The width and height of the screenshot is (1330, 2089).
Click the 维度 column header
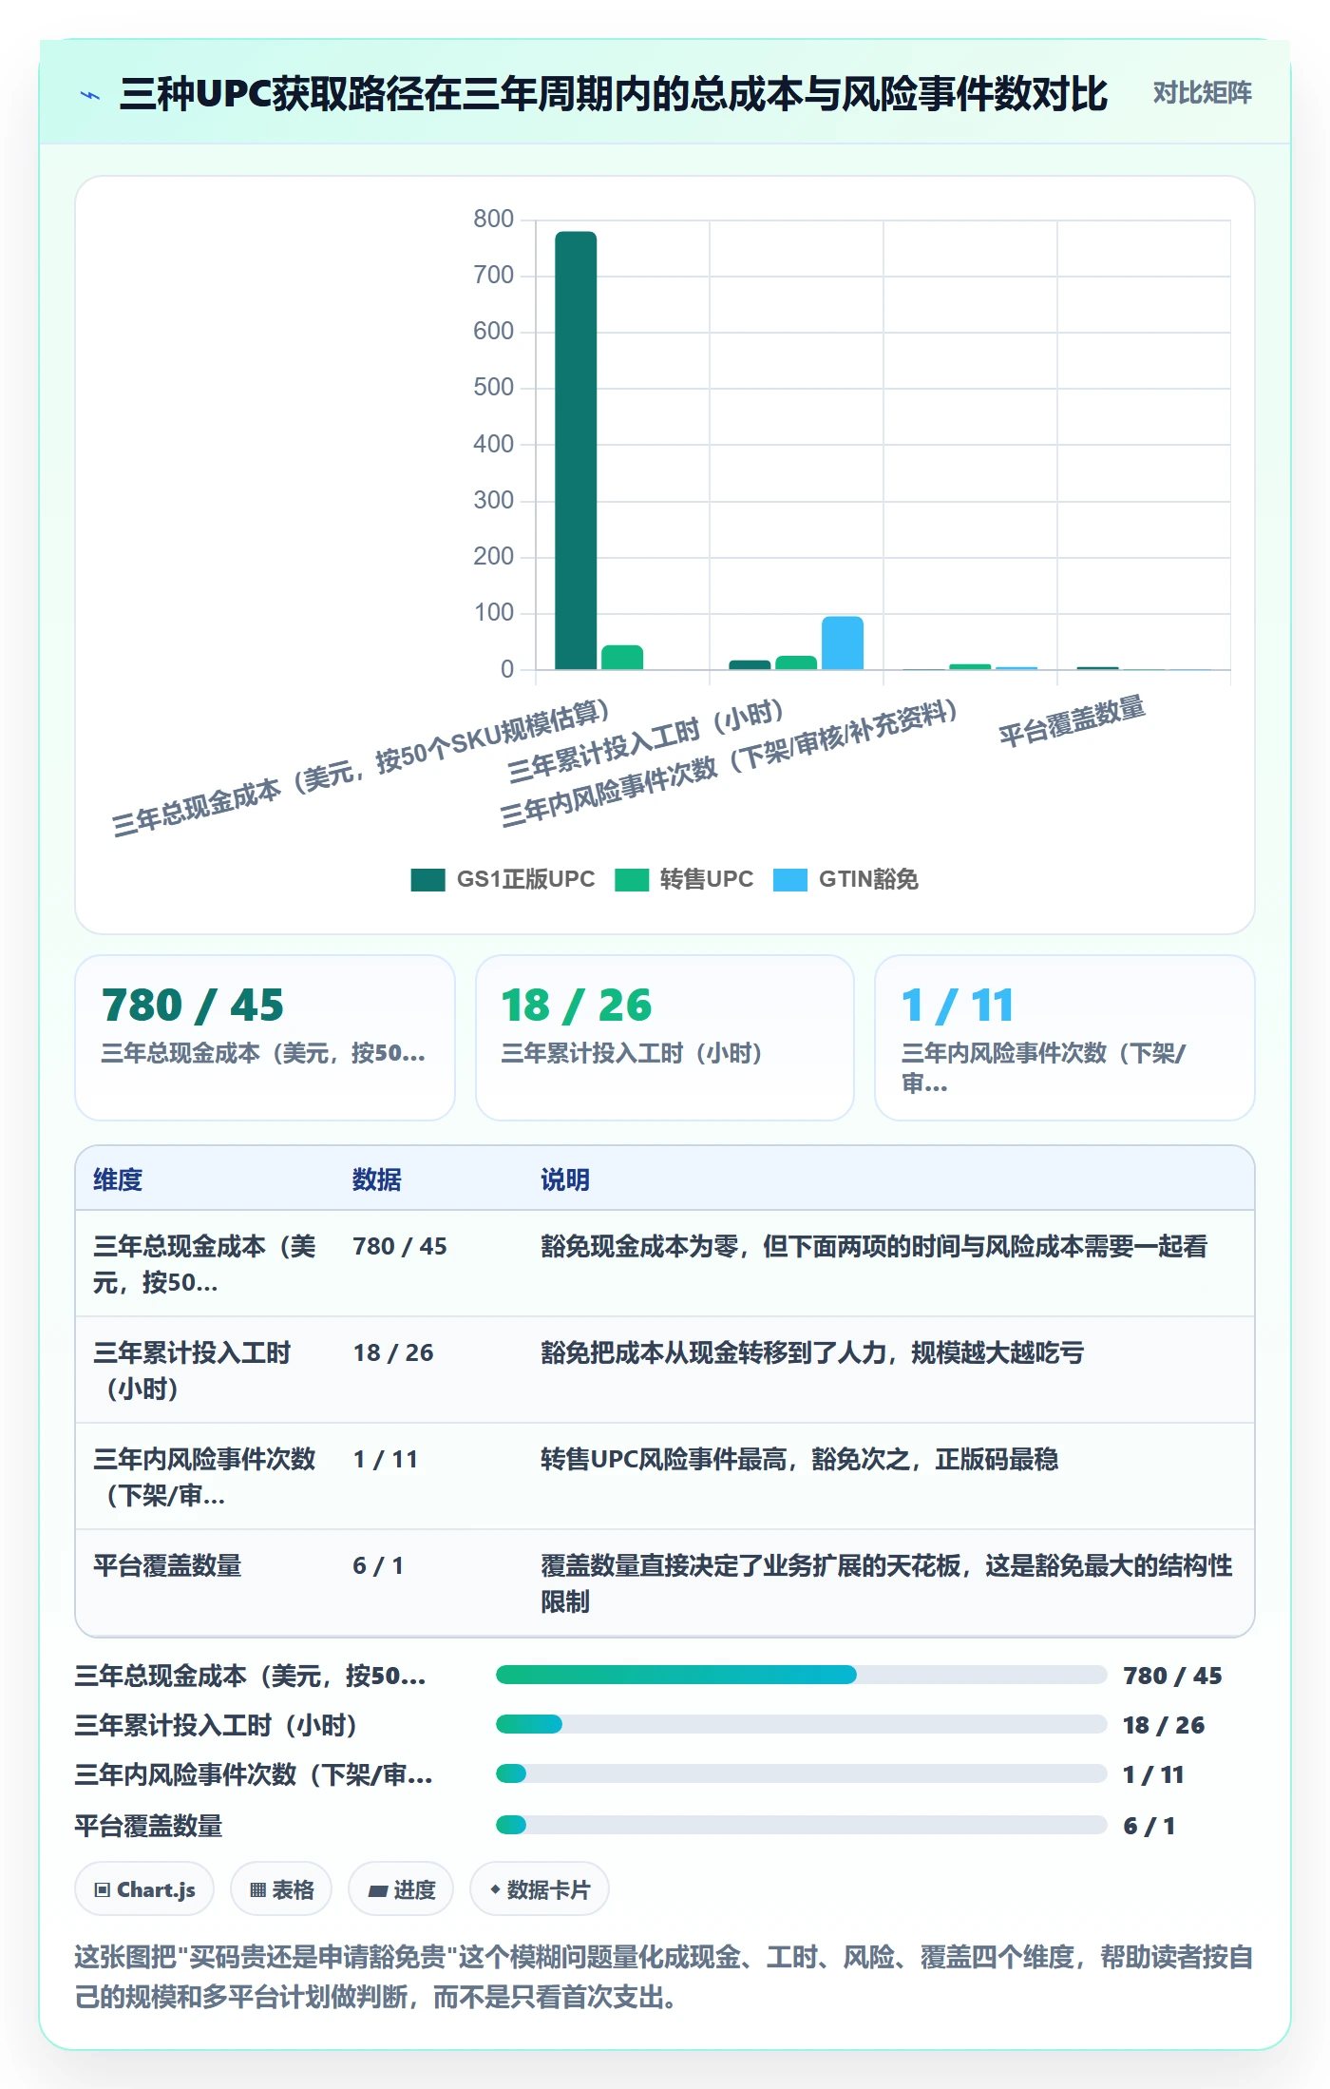118,1179
